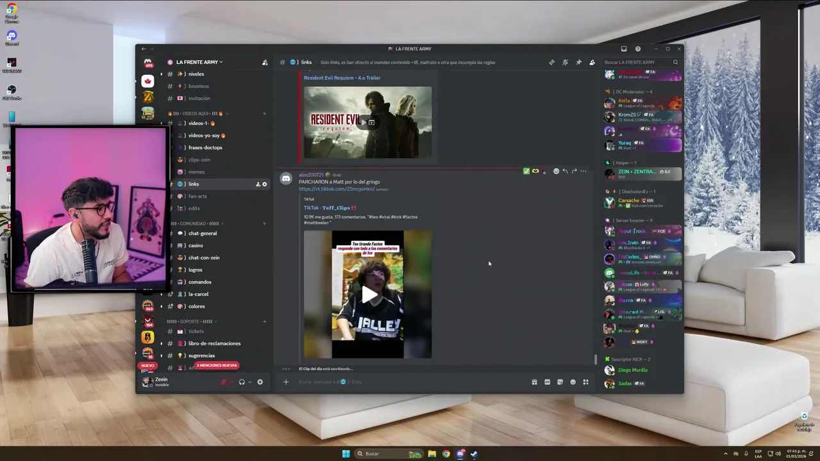Collapse the SOPORTE category
The width and height of the screenshot is (820, 461).
(191, 321)
